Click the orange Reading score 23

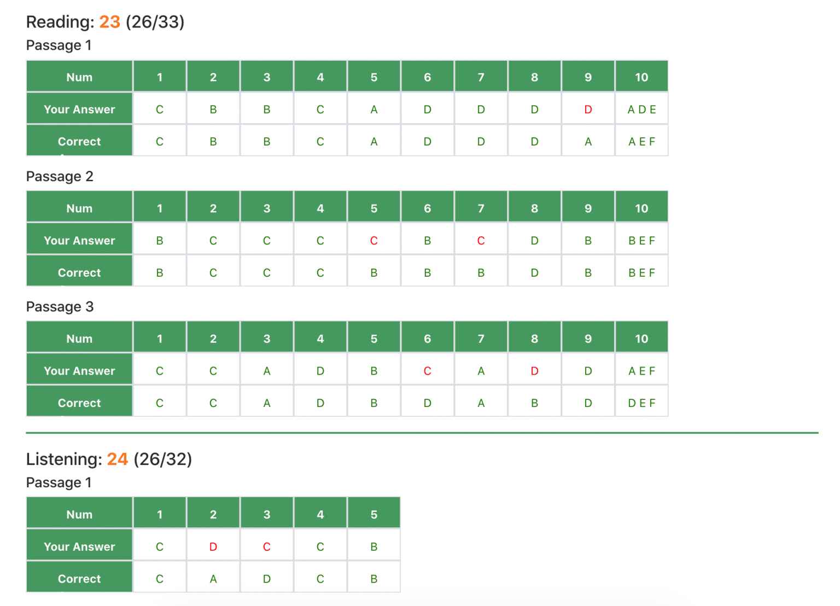pos(109,22)
